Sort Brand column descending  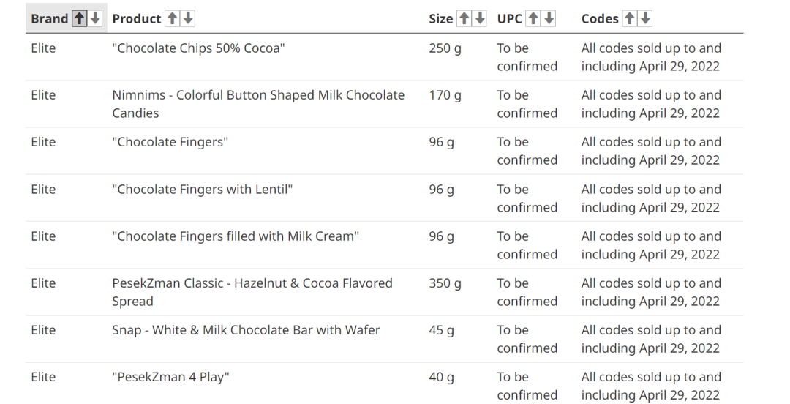tap(95, 18)
